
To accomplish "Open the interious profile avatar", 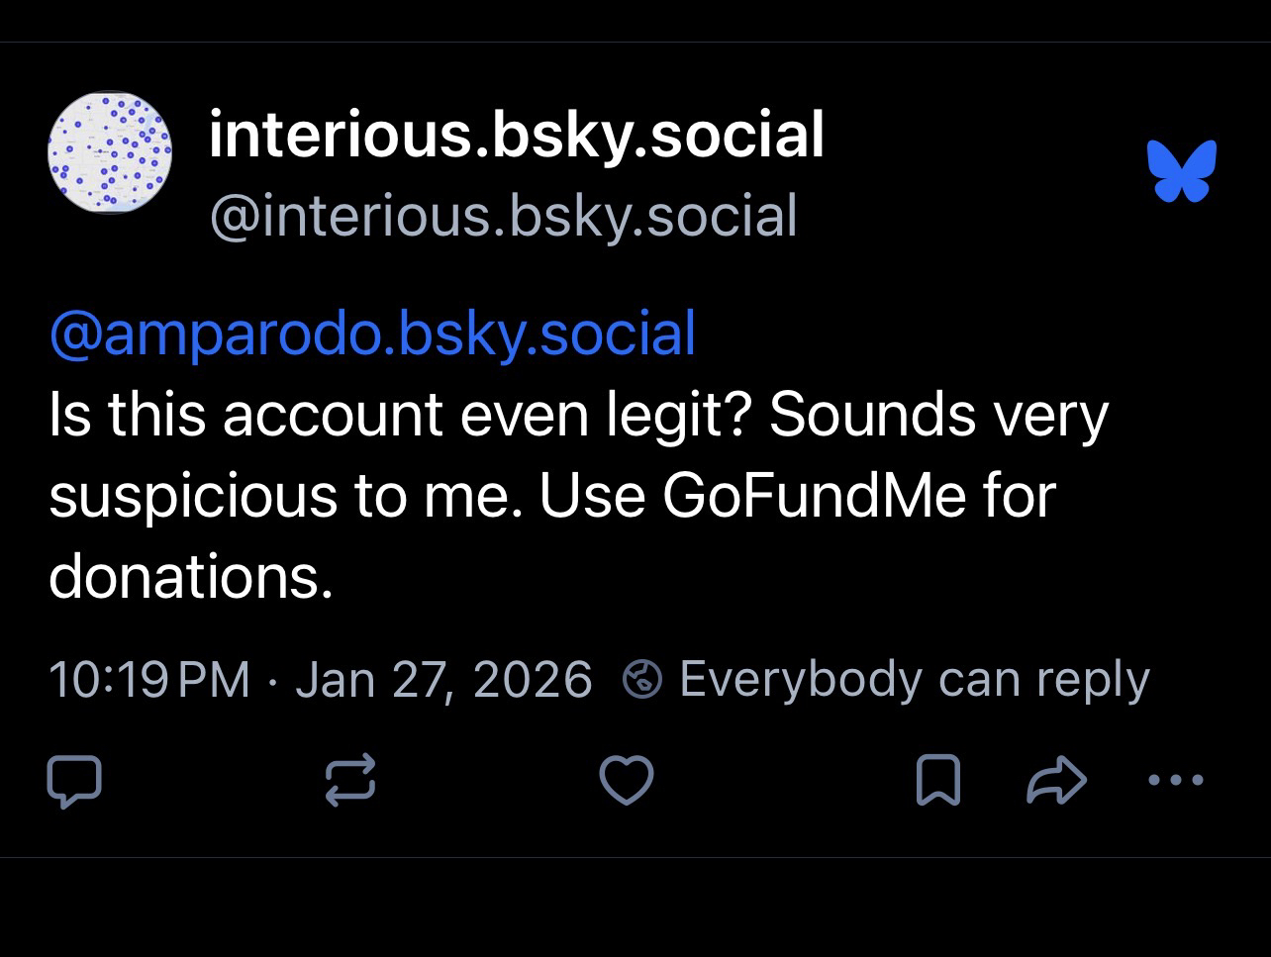I will click(x=110, y=153).
